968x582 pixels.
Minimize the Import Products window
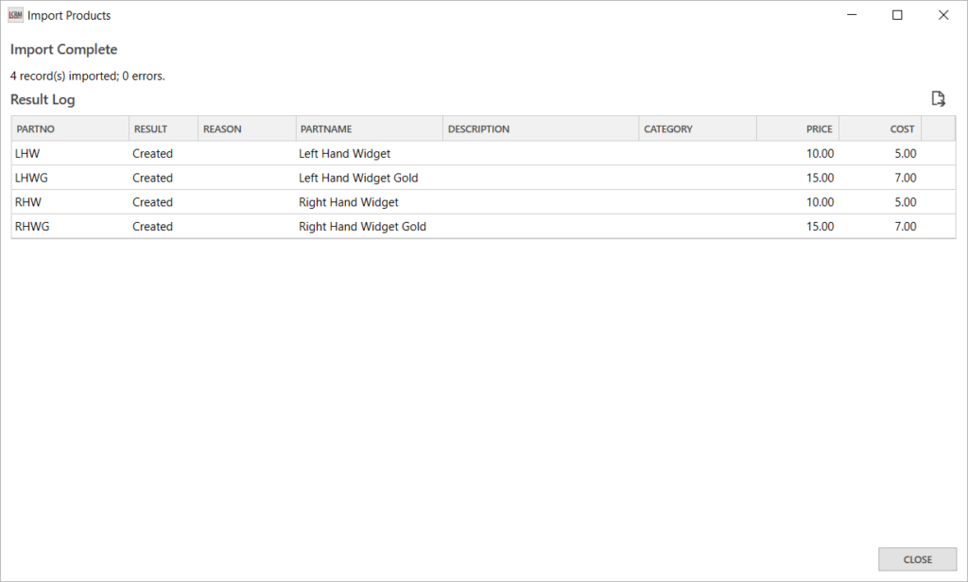point(852,15)
